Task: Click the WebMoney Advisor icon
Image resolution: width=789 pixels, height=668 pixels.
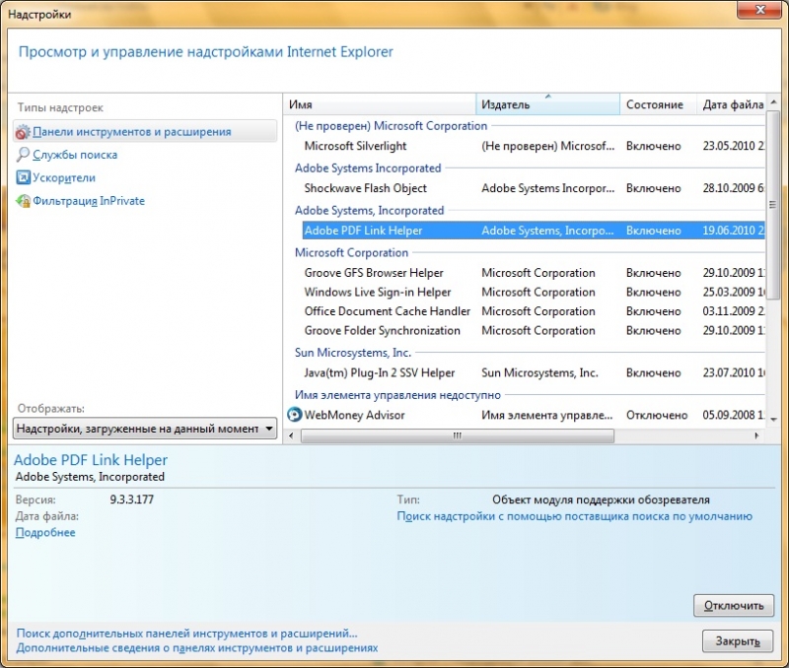Action: pos(294,415)
